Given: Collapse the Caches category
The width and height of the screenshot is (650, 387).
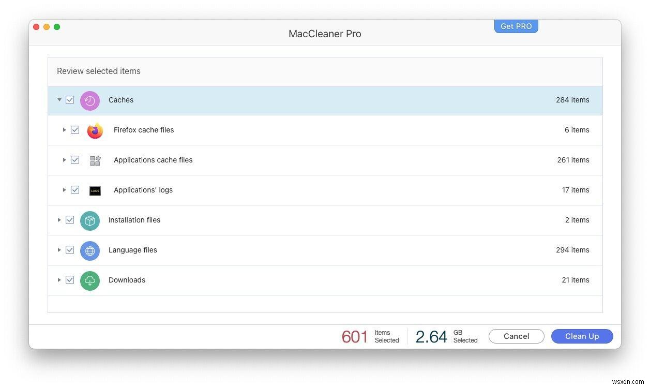Looking at the screenshot, I should (x=59, y=100).
